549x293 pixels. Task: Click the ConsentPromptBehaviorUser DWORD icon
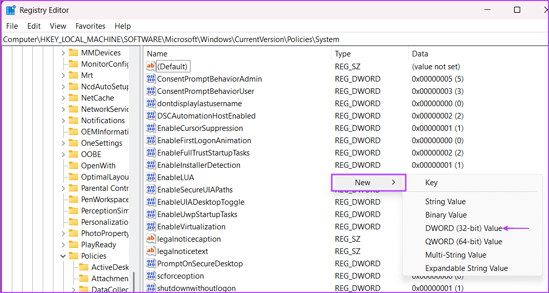pos(150,91)
